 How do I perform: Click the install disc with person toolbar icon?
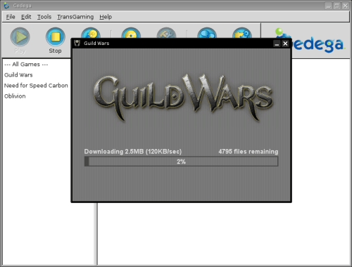tap(91, 33)
